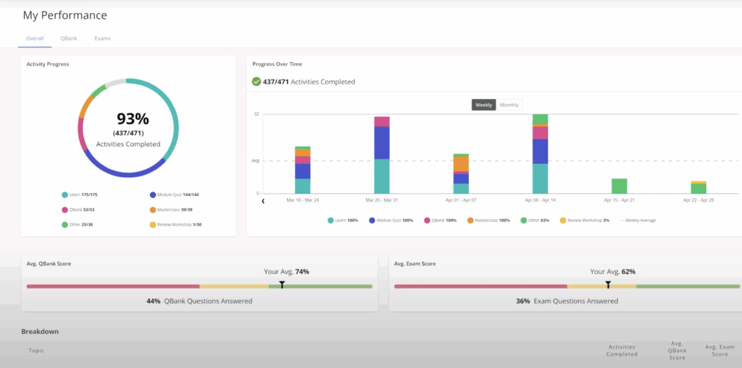The height and width of the screenshot is (368, 742).
Task: Sort by Avg. Exam Score column
Action: (719, 351)
